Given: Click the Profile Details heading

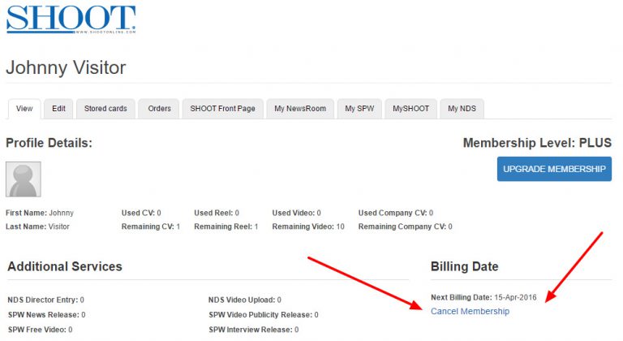Looking at the screenshot, I should [x=49, y=143].
